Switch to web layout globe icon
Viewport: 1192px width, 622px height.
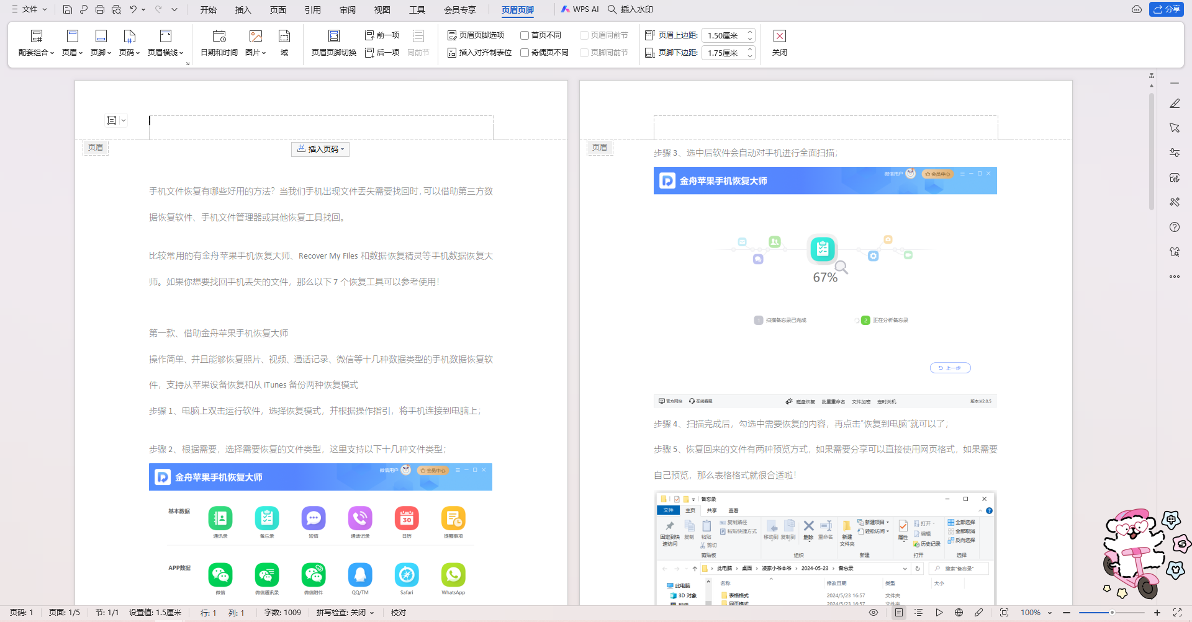(x=959, y=613)
